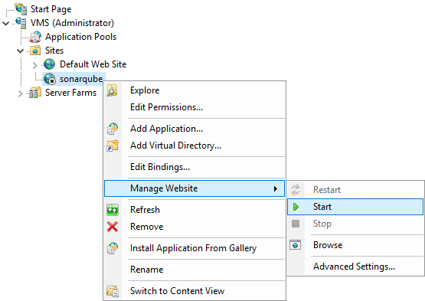Click the Explore folder magnifier icon
This screenshot has width=425, height=301.
click(112, 90)
